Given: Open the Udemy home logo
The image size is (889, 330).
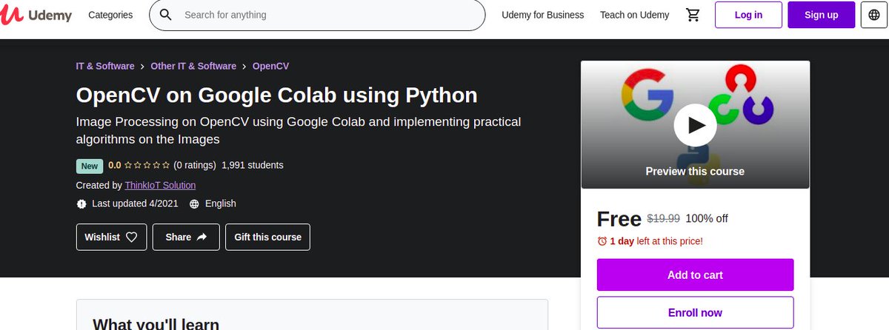Looking at the screenshot, I should 36,15.
